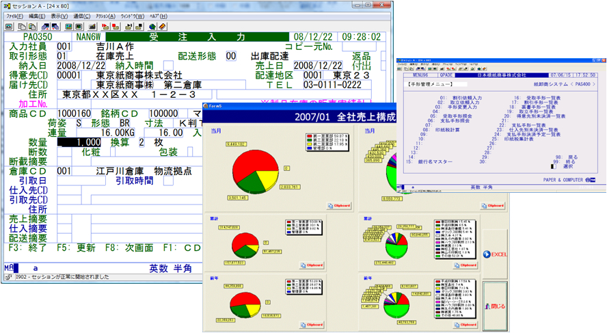This screenshot has width=607, height=333.
Task: Click the globe support icon in toolbar
Action: point(152,27)
